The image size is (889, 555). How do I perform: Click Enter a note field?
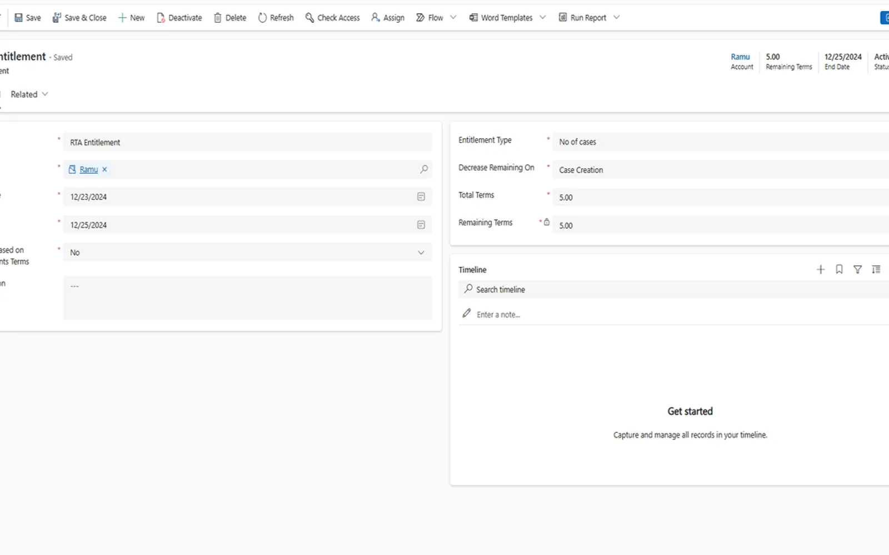673,314
